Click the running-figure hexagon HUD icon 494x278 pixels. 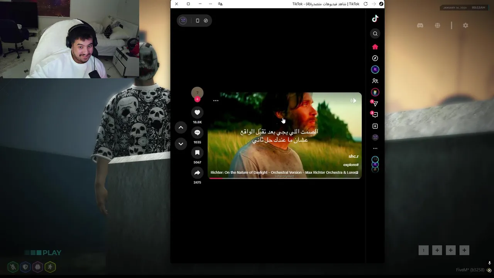click(50, 267)
